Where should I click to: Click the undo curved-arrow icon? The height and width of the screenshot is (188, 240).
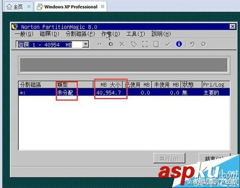[x=192, y=44]
